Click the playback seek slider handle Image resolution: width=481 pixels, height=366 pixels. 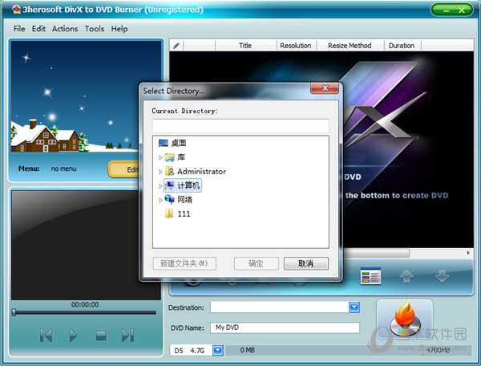pyautogui.click(x=14, y=312)
